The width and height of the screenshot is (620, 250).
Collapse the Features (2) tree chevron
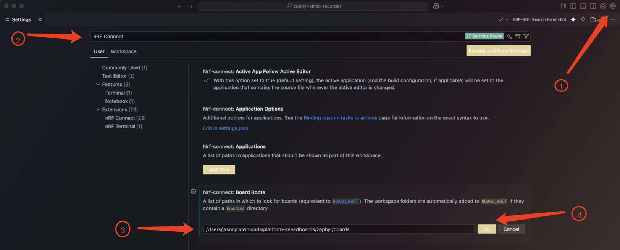[x=98, y=84]
